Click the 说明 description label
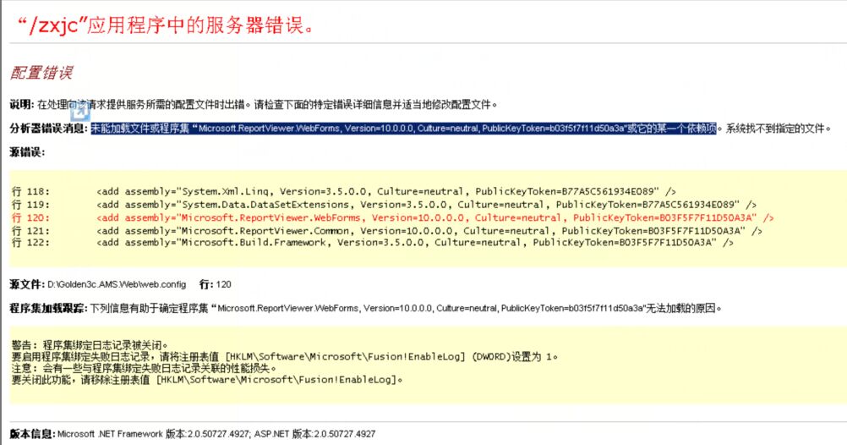 click(x=22, y=104)
